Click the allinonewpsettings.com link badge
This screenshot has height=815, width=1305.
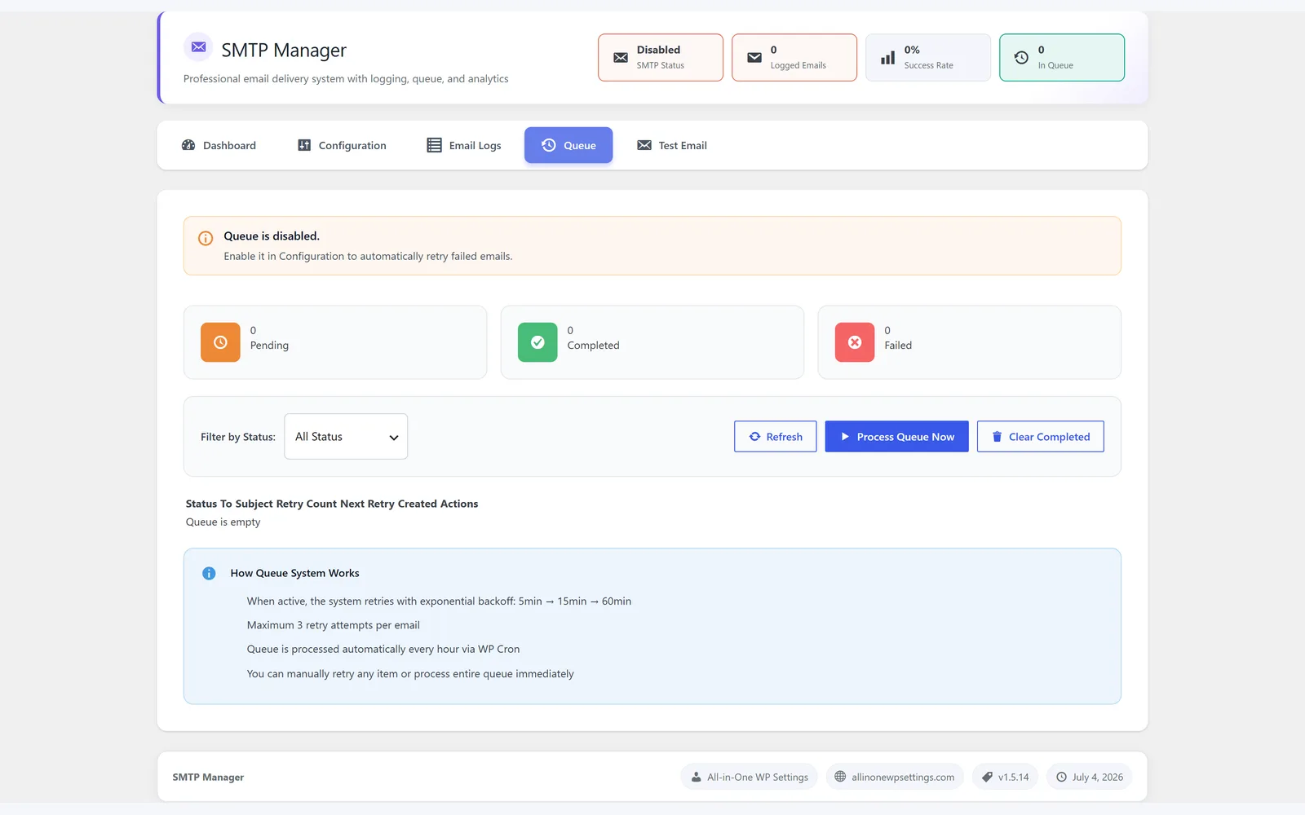[x=895, y=778]
